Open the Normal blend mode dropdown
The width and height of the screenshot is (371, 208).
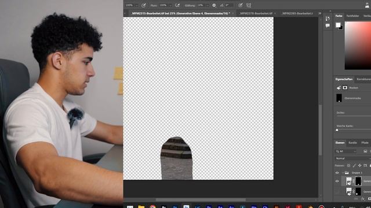pyautogui.click(x=352, y=158)
